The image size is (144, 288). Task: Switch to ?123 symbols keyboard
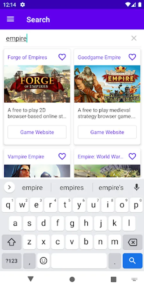12,261
